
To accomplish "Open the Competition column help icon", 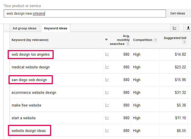I will point(155,40).
